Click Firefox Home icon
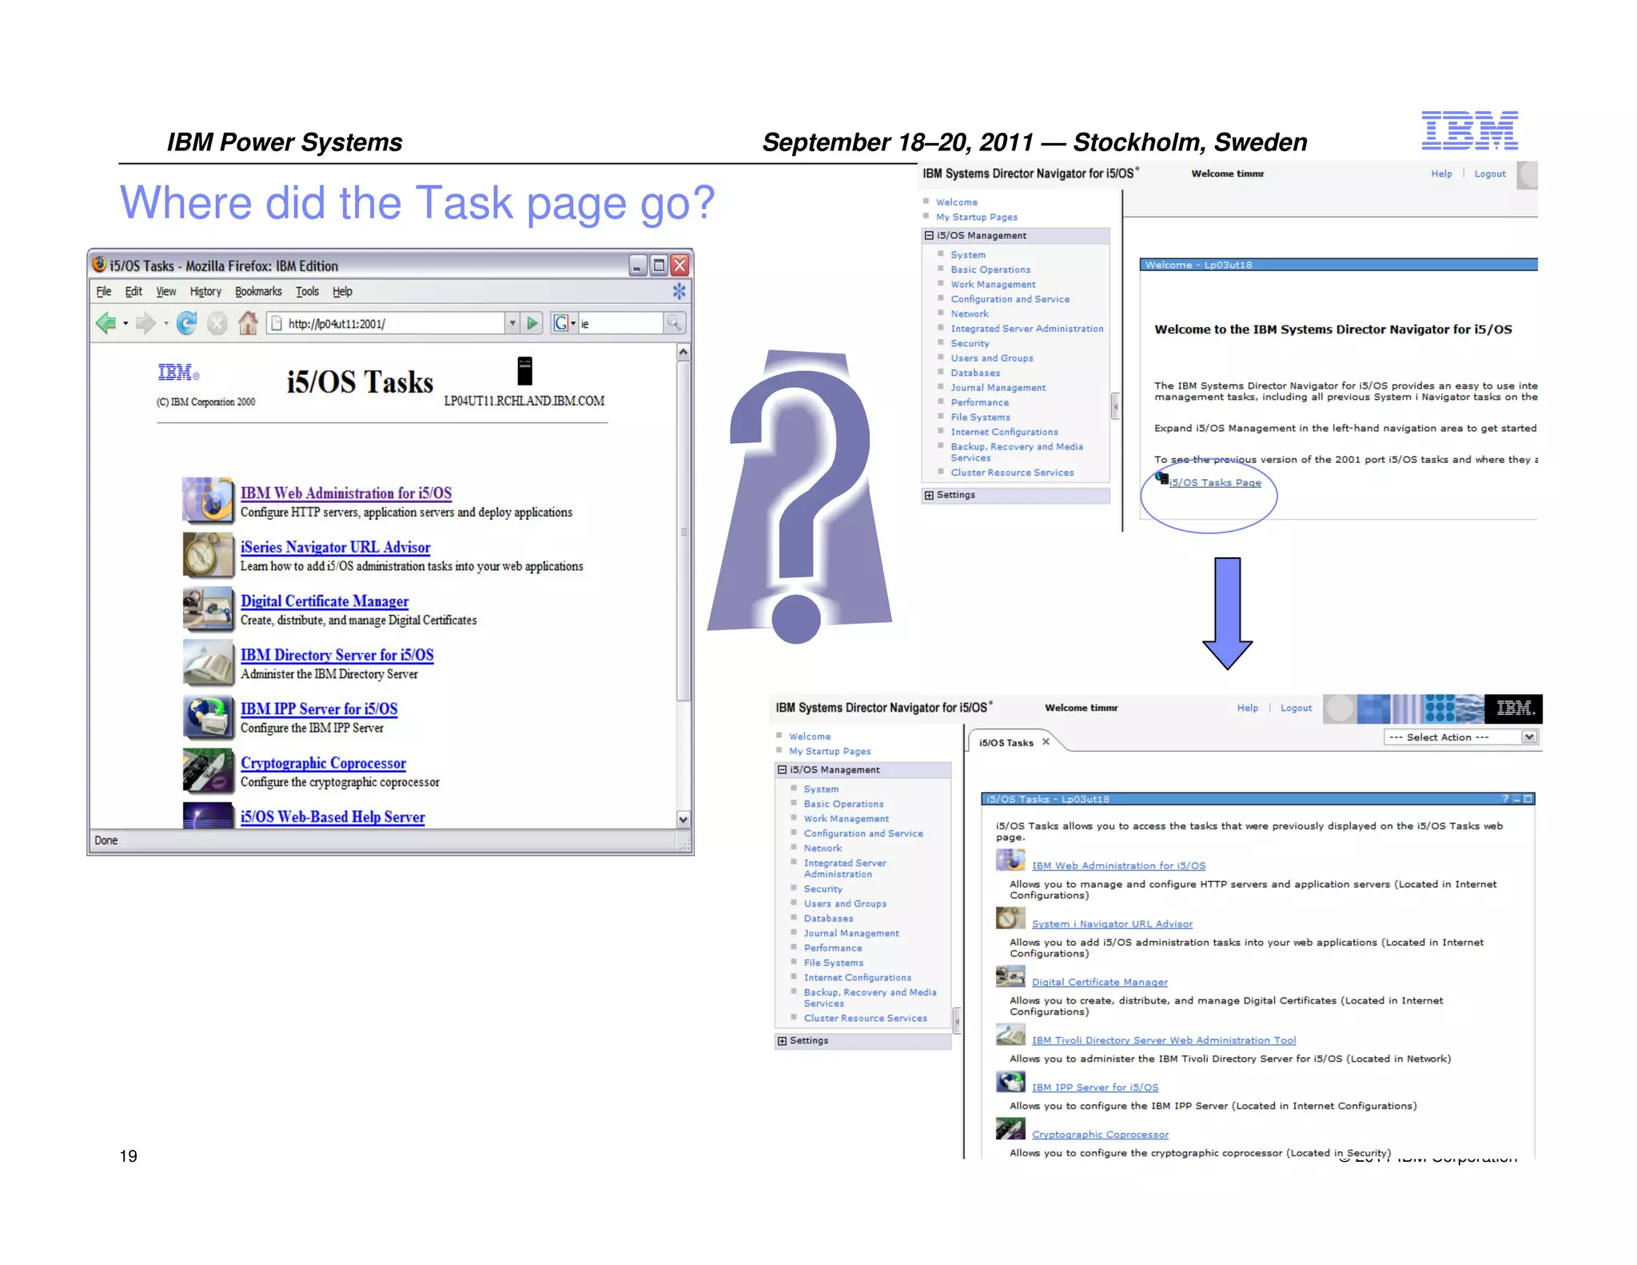The width and height of the screenshot is (1637, 1265). coord(248,322)
